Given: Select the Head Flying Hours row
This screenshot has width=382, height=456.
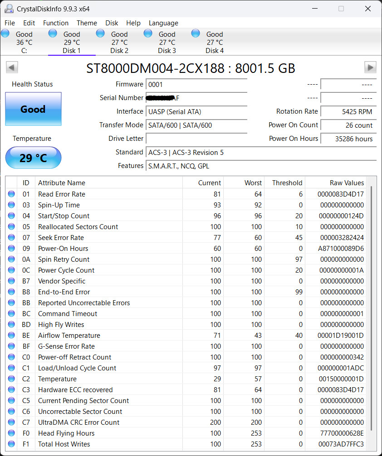Looking at the screenshot, I should pos(186,433).
